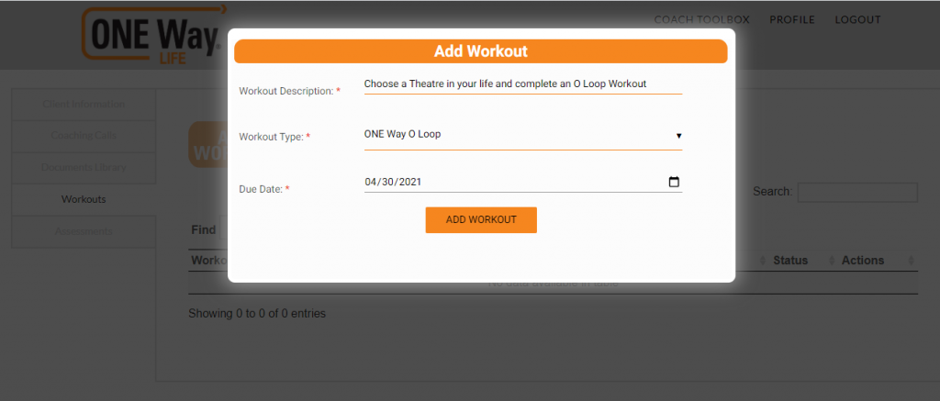940x401 pixels.
Task: Click the 'Workout Type:' label
Action: point(274,137)
